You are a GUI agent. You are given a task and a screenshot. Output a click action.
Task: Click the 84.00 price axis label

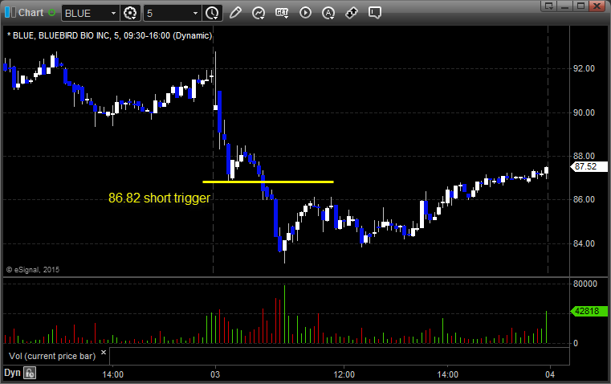click(584, 243)
